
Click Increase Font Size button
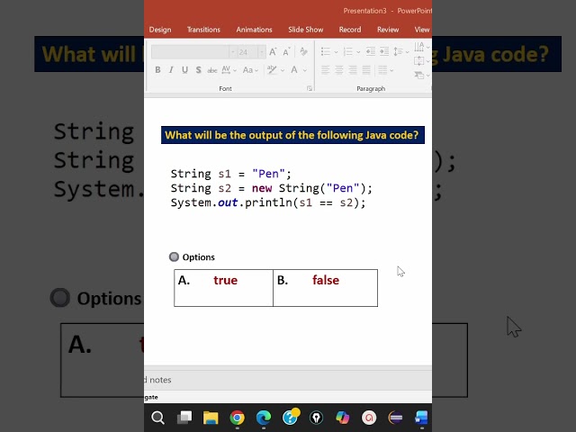pyautogui.click(x=273, y=52)
